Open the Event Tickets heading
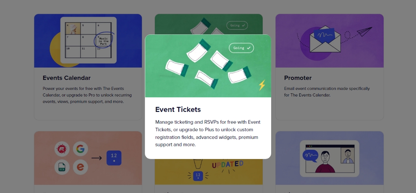The width and height of the screenshot is (416, 193). (x=178, y=110)
